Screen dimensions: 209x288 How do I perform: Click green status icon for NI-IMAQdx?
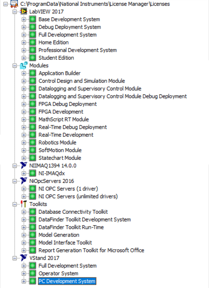(32, 173)
